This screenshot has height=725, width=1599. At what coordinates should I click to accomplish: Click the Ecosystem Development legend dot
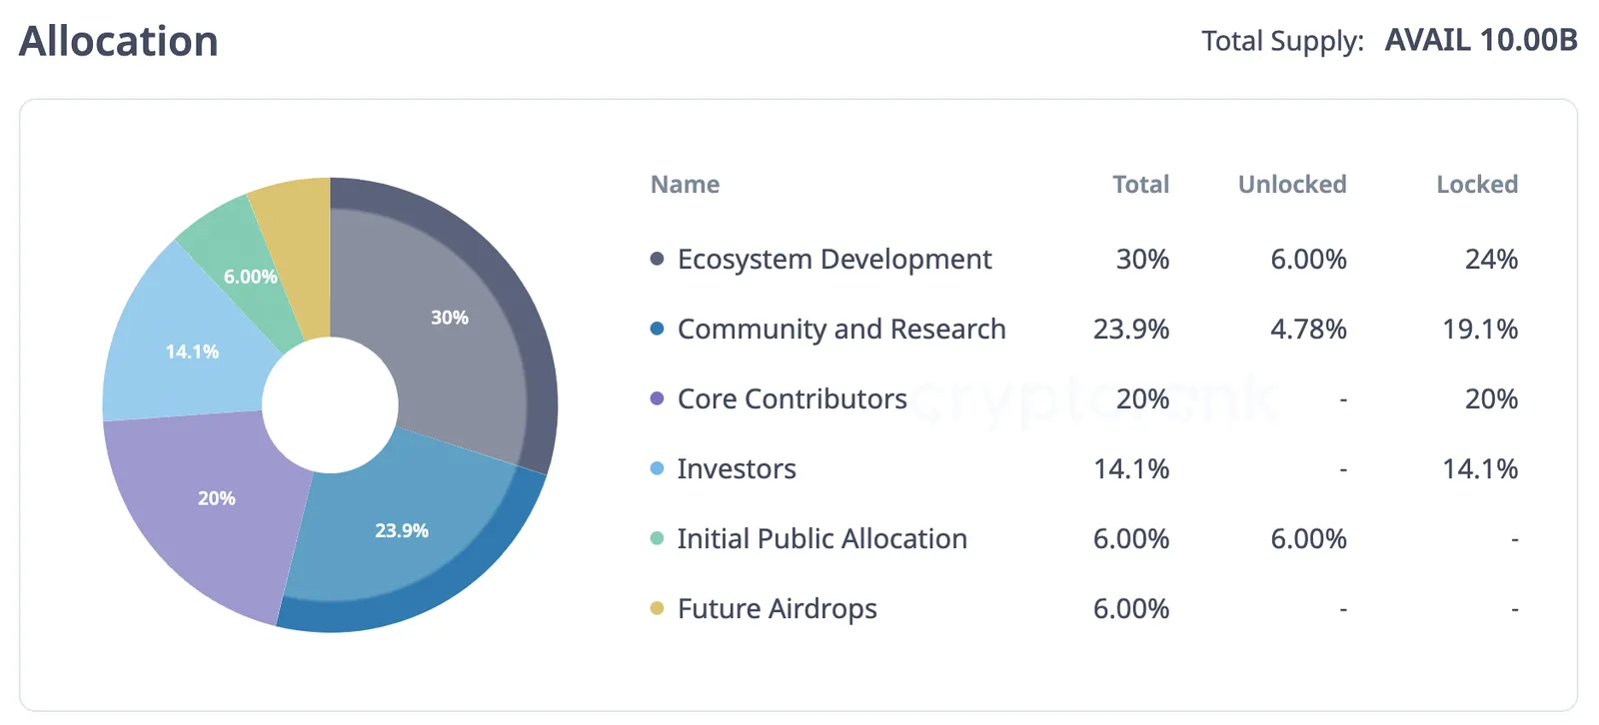(x=657, y=259)
